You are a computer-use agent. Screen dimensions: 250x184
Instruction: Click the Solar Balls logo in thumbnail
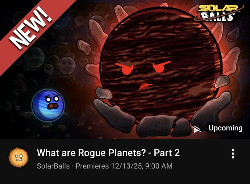click(218, 13)
